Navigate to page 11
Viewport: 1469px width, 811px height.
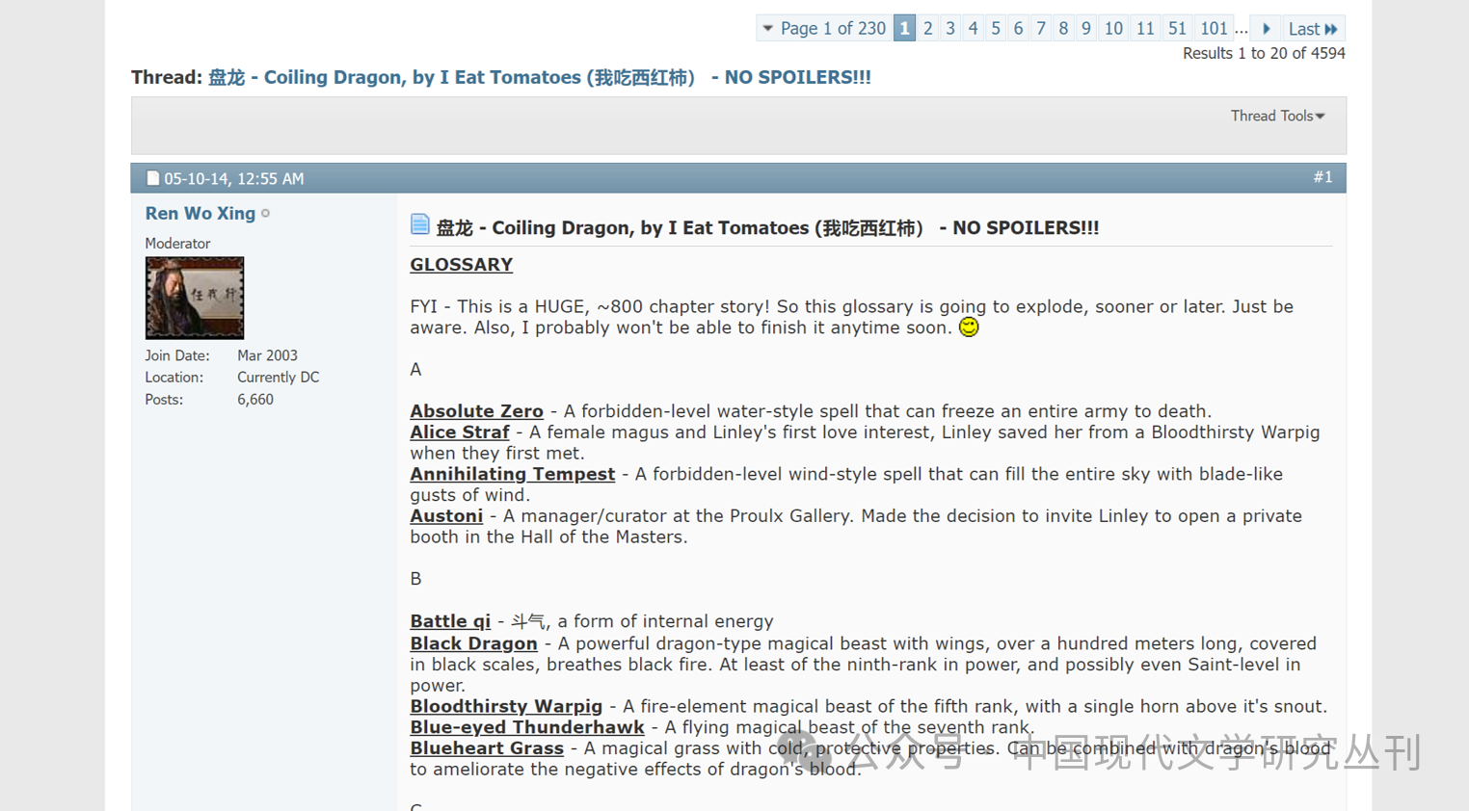click(x=1144, y=29)
